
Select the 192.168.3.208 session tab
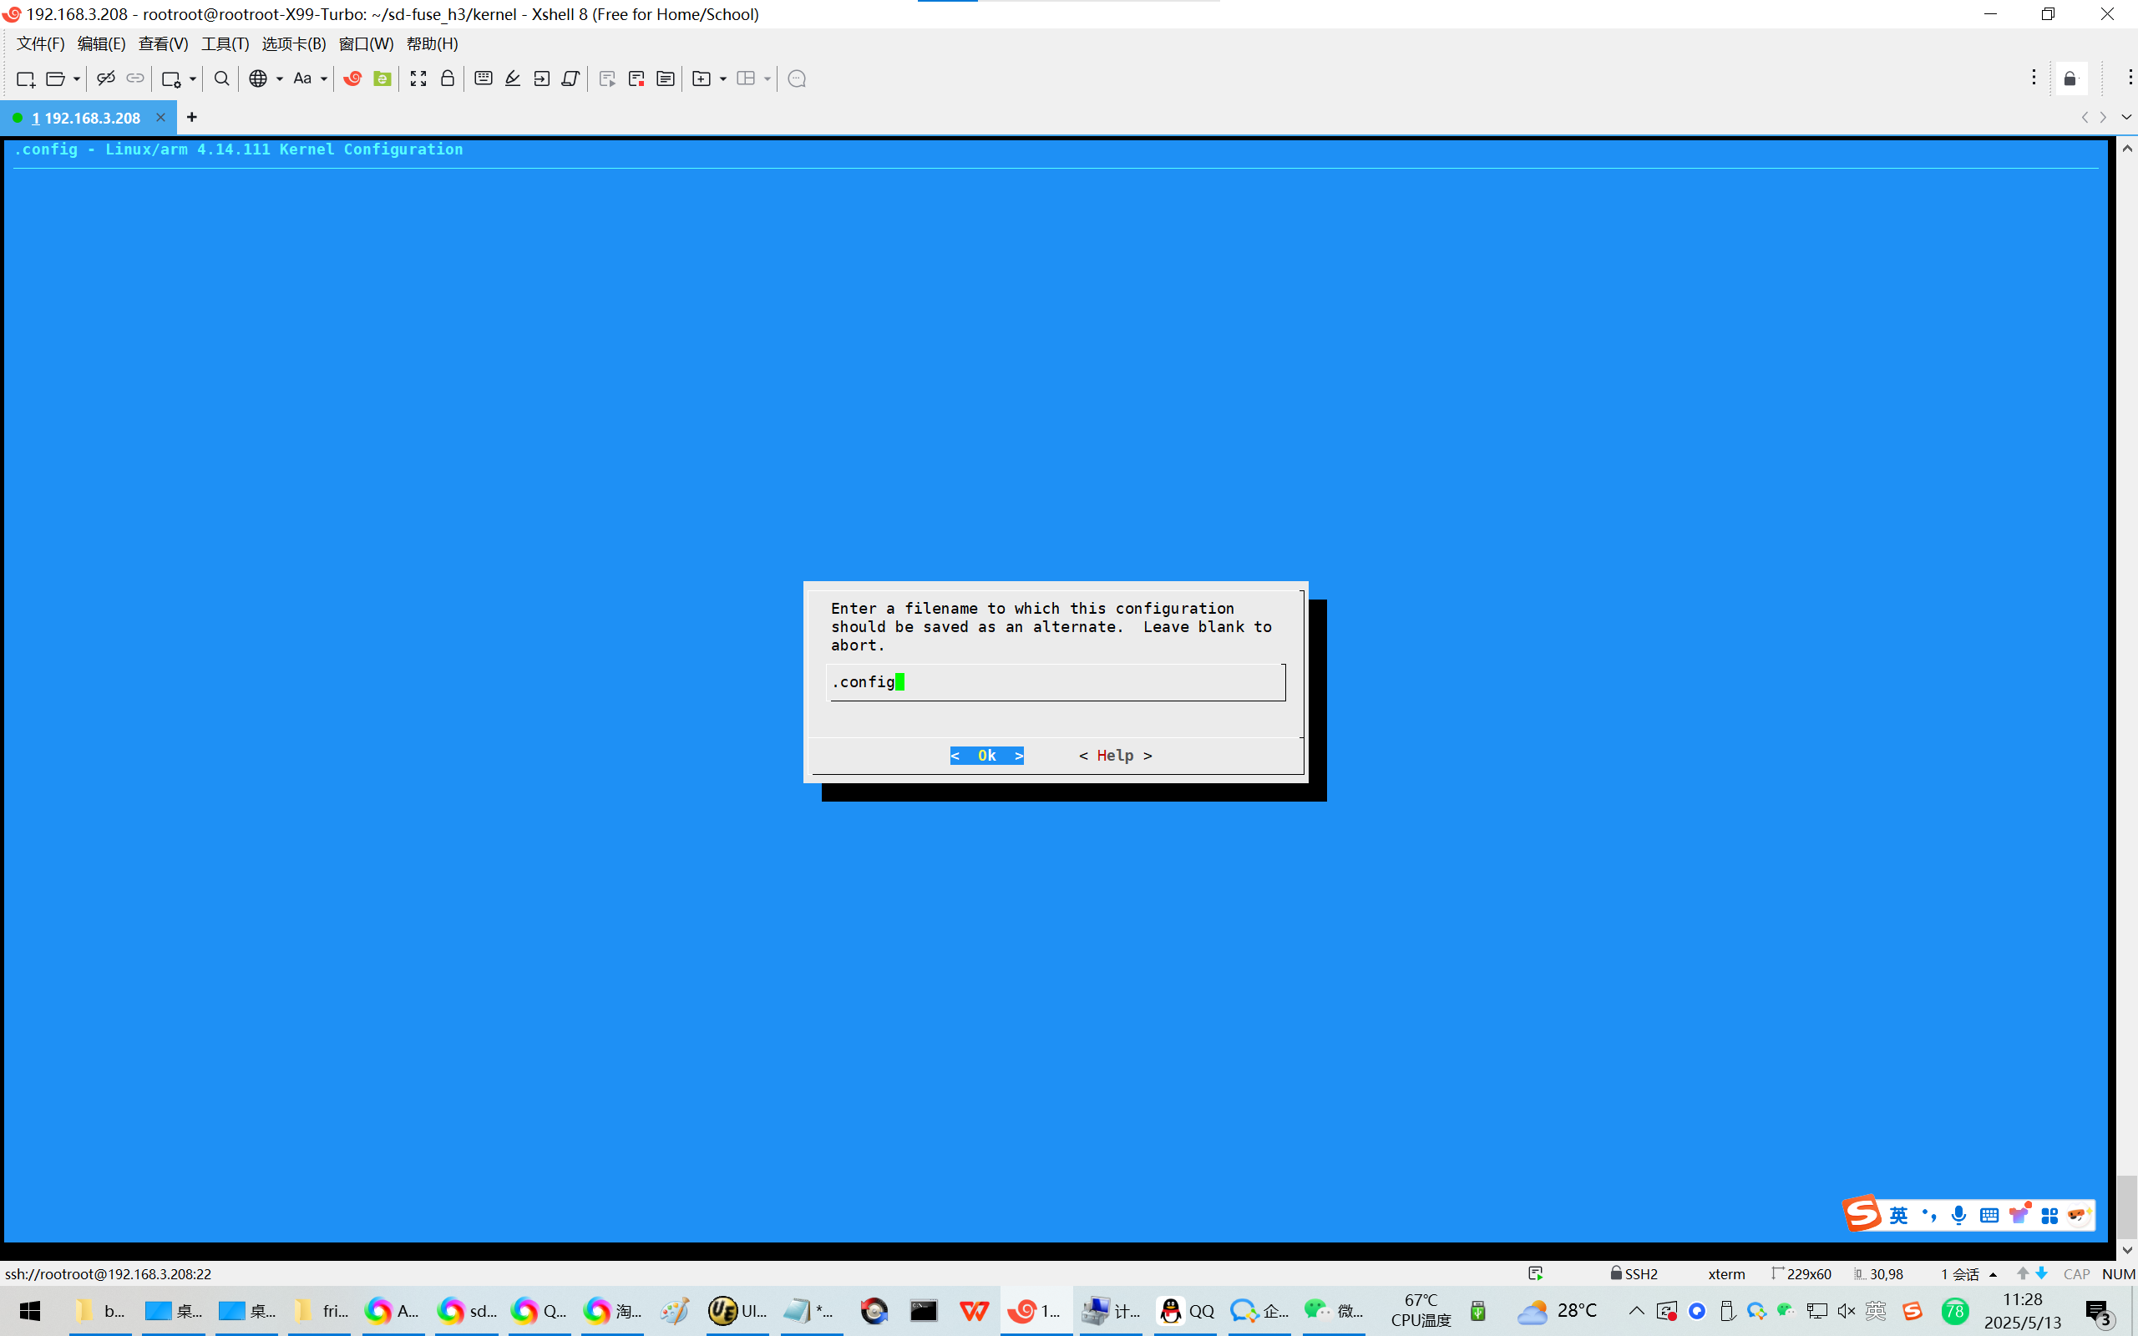pos(87,118)
